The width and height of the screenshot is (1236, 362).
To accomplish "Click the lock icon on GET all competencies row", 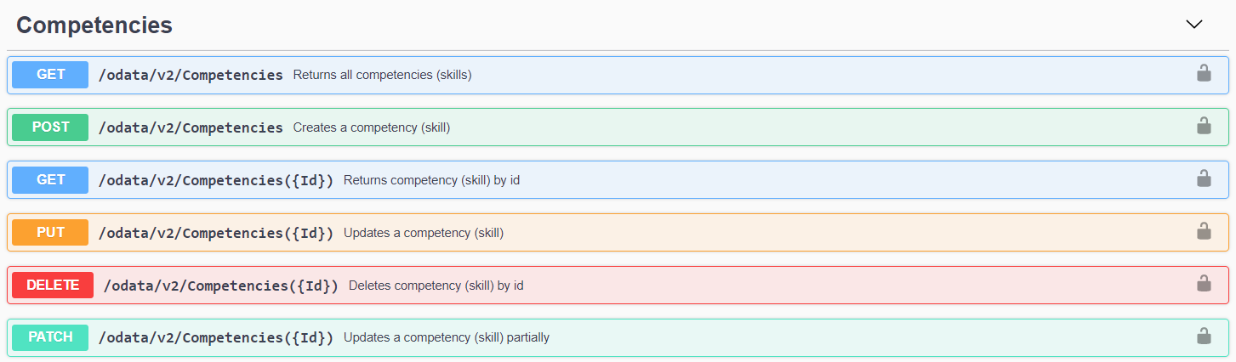I will (x=1204, y=74).
